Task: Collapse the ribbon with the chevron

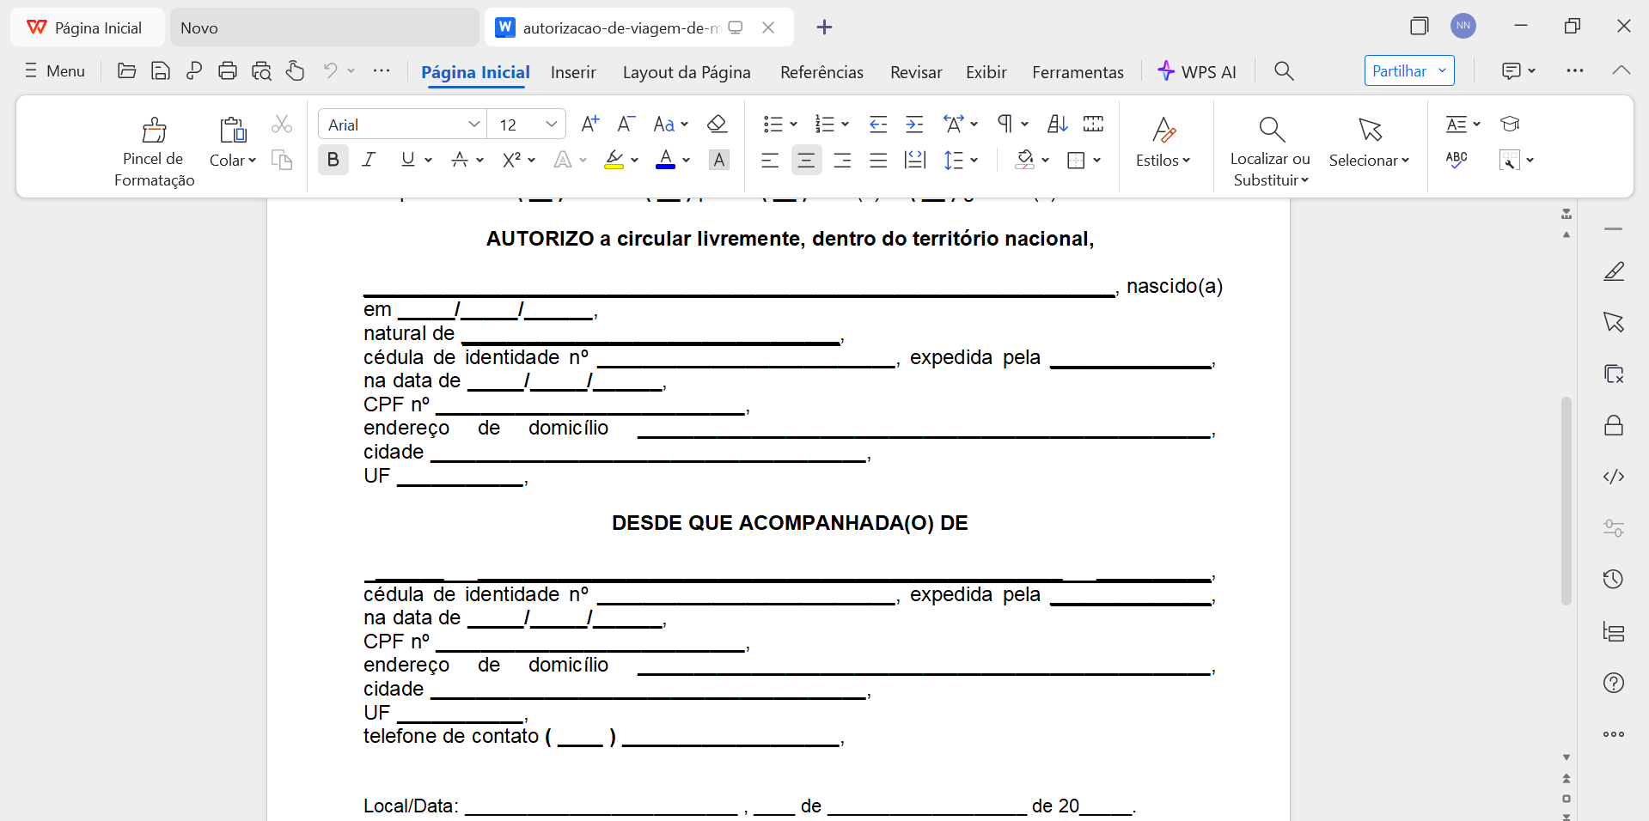Action: point(1622,70)
